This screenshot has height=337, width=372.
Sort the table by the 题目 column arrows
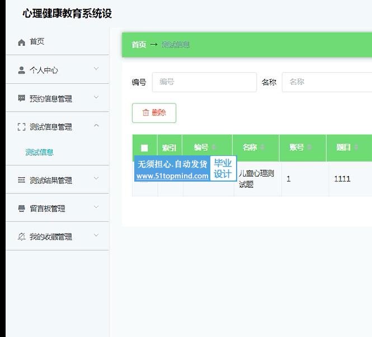click(356, 148)
